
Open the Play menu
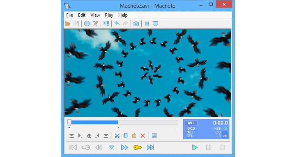pyautogui.click(x=109, y=15)
